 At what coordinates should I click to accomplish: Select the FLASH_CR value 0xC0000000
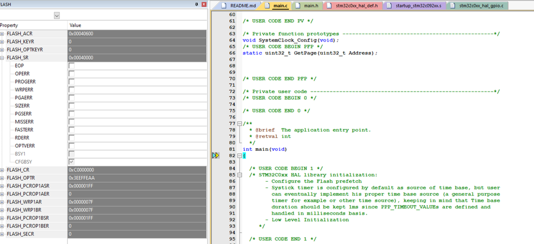click(x=137, y=169)
